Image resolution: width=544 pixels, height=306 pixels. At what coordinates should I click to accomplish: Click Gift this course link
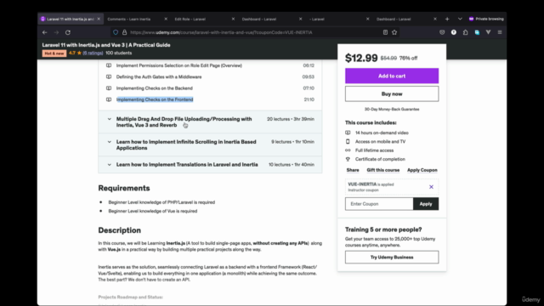click(383, 170)
